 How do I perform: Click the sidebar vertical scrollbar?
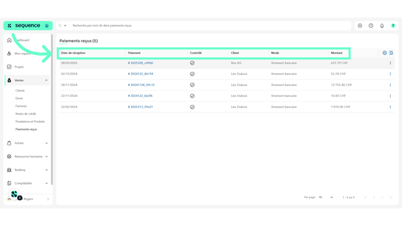coord(52,109)
